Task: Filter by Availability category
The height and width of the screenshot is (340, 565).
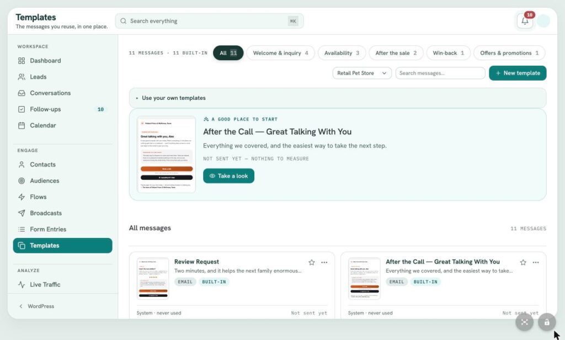Action: coord(342,53)
